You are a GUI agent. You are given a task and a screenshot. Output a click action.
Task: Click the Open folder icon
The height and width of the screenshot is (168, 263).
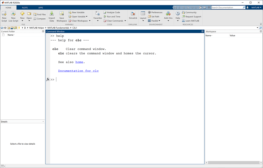29,14
